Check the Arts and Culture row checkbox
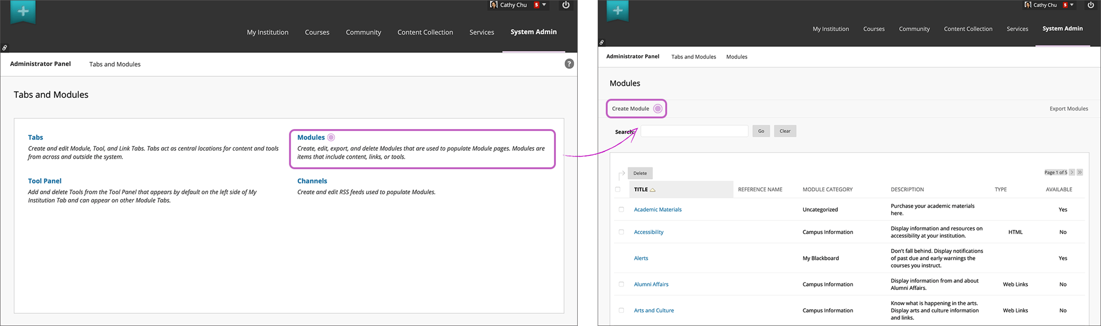 tap(621, 310)
